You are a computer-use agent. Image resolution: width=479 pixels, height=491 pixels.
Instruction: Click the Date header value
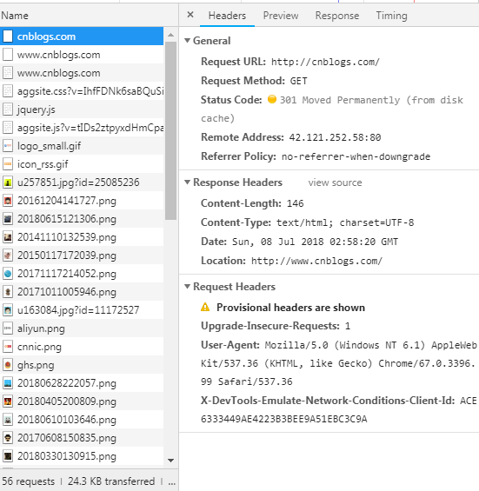(315, 242)
